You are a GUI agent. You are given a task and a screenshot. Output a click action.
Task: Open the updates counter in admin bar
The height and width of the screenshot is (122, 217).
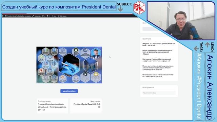point(44,16)
